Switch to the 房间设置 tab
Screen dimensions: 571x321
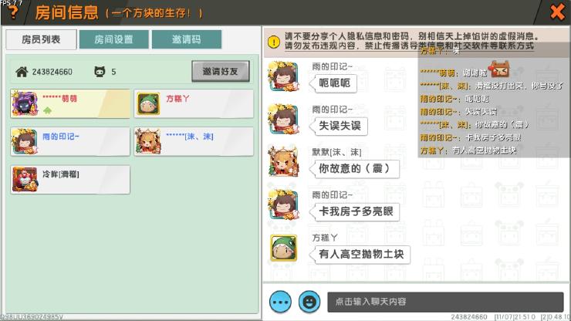tap(113, 39)
